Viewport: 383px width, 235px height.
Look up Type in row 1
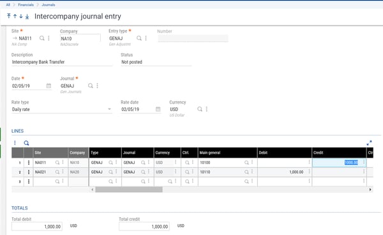110,162
